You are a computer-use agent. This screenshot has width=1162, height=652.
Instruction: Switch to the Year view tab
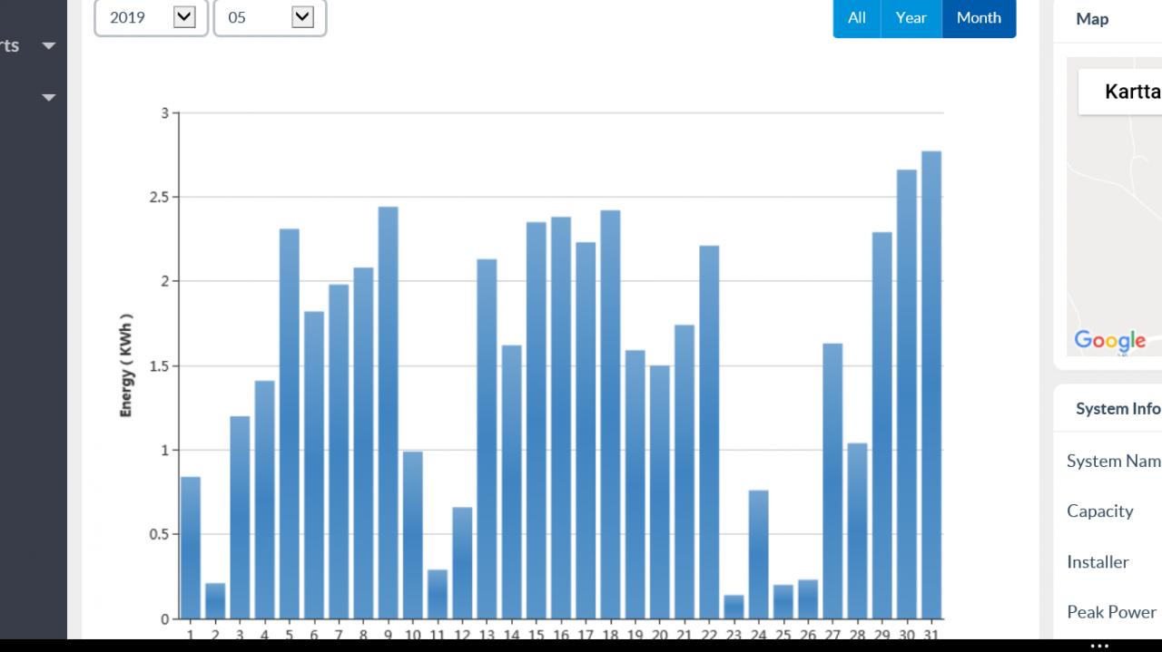click(911, 18)
